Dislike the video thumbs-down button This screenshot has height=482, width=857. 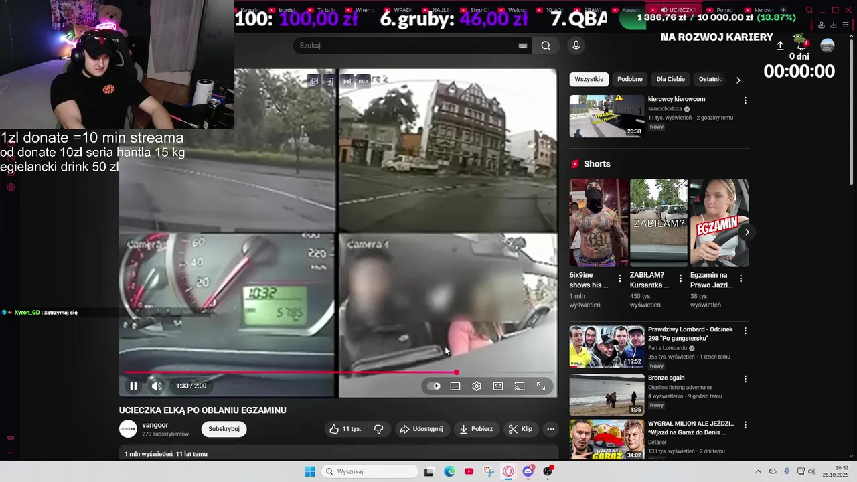click(x=378, y=429)
